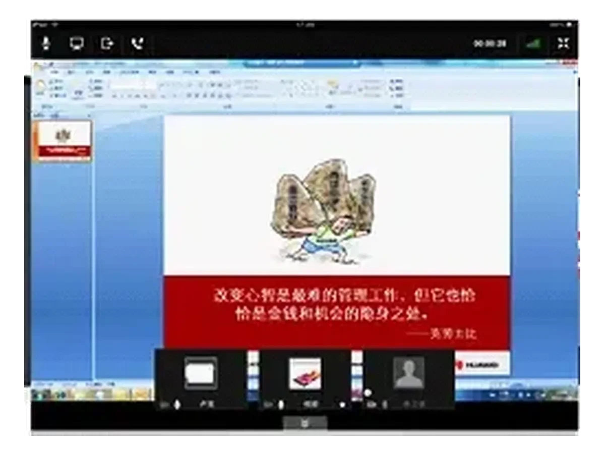Image resolution: width=605 pixels, height=454 pixels.
Task: Tap the 00:00:28 call timer
Action: click(490, 44)
